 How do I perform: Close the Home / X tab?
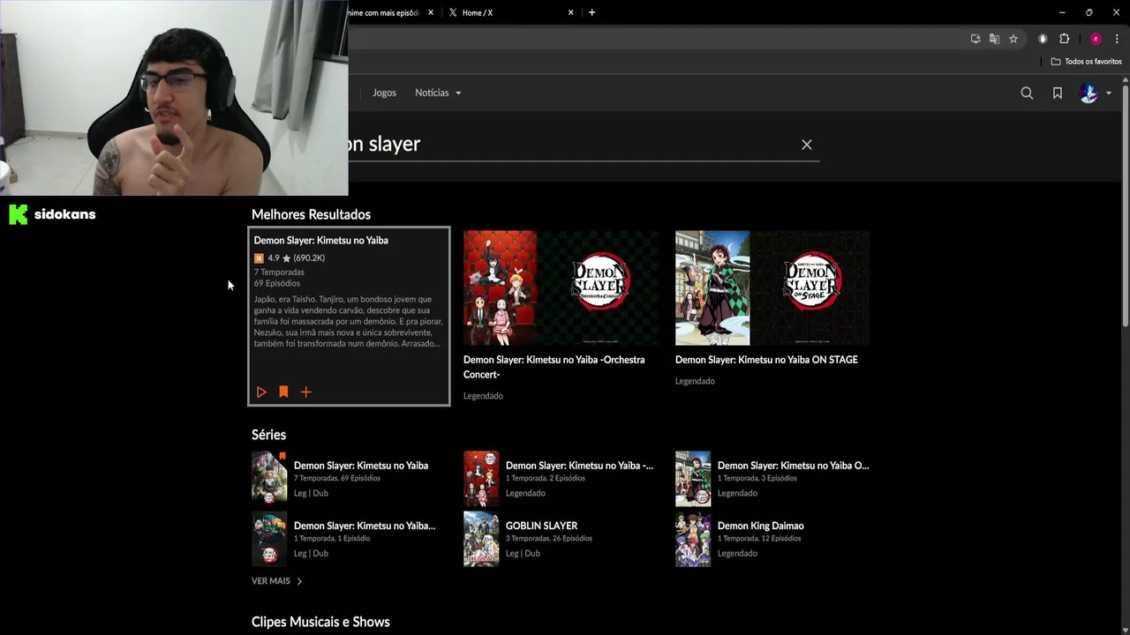(x=570, y=12)
